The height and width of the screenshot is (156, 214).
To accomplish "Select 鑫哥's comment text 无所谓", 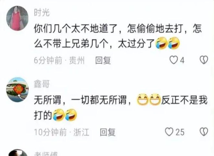I will point(121,108).
